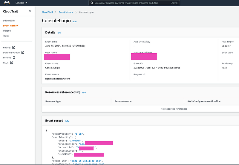Select the us-east-1 region value
This screenshot has height=165, width=239.
226,46
